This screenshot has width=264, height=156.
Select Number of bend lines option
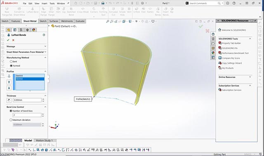11,111
